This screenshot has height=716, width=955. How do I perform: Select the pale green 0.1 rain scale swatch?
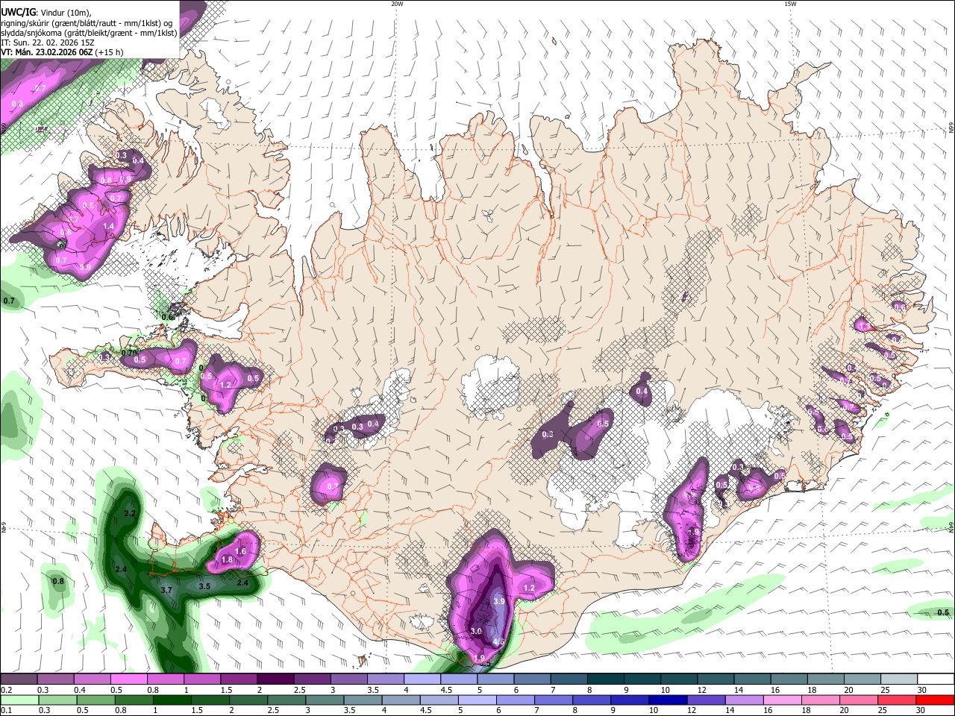[19, 700]
